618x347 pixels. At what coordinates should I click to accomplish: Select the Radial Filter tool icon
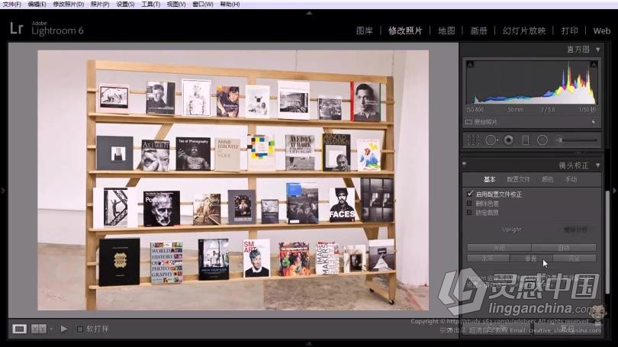542,140
